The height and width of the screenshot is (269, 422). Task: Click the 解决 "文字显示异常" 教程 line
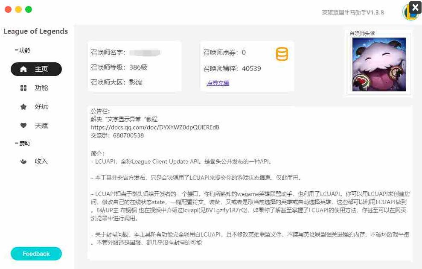click(124, 119)
